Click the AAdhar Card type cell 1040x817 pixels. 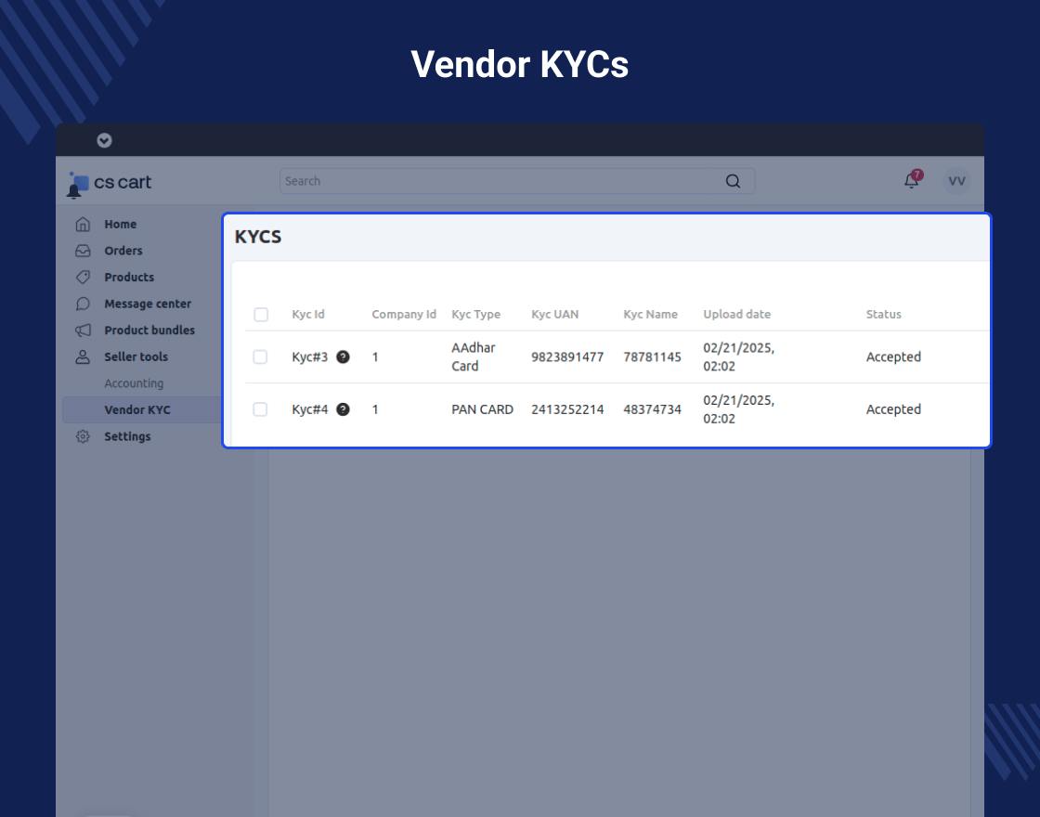474,357
